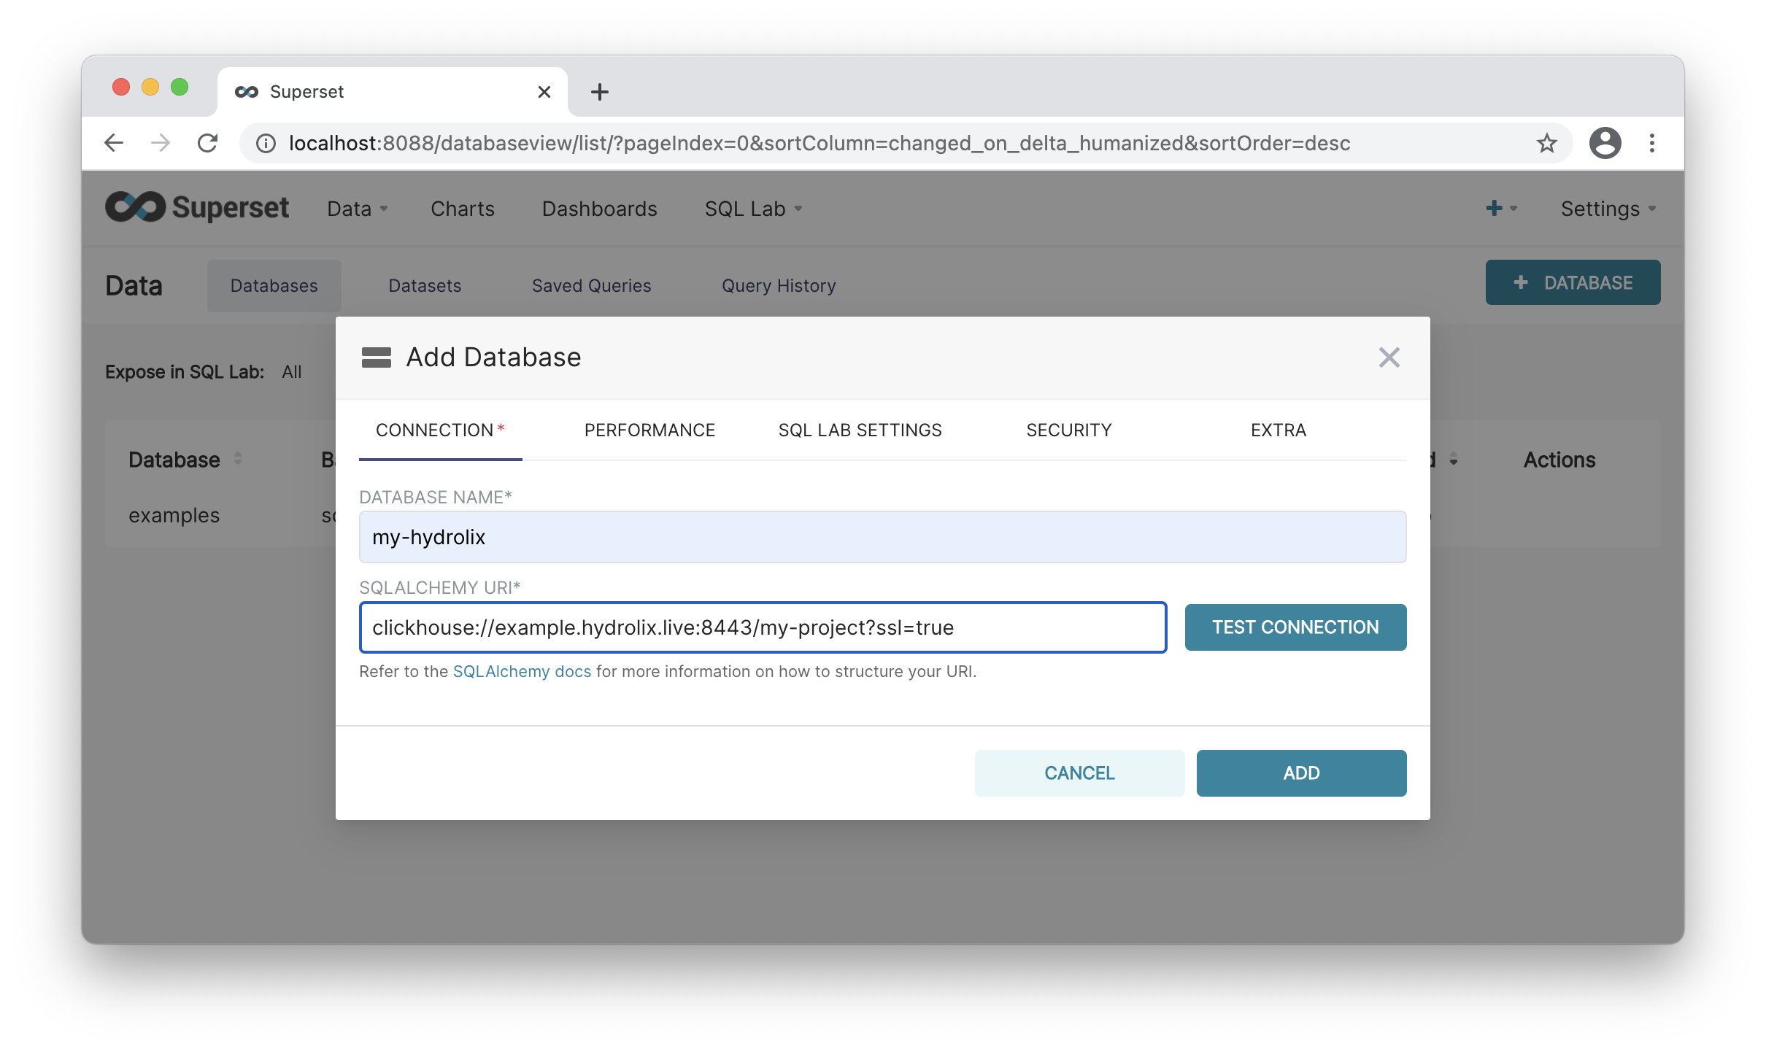Screen dimensions: 1766x1052
Task: Click the ADD button
Action: coord(1301,773)
